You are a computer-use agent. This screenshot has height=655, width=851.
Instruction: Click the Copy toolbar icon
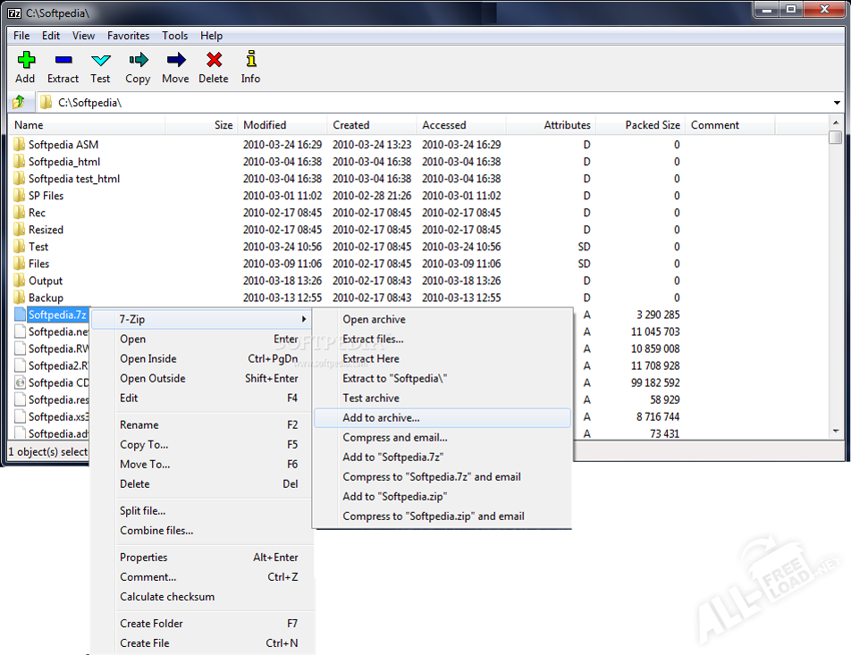(x=138, y=61)
